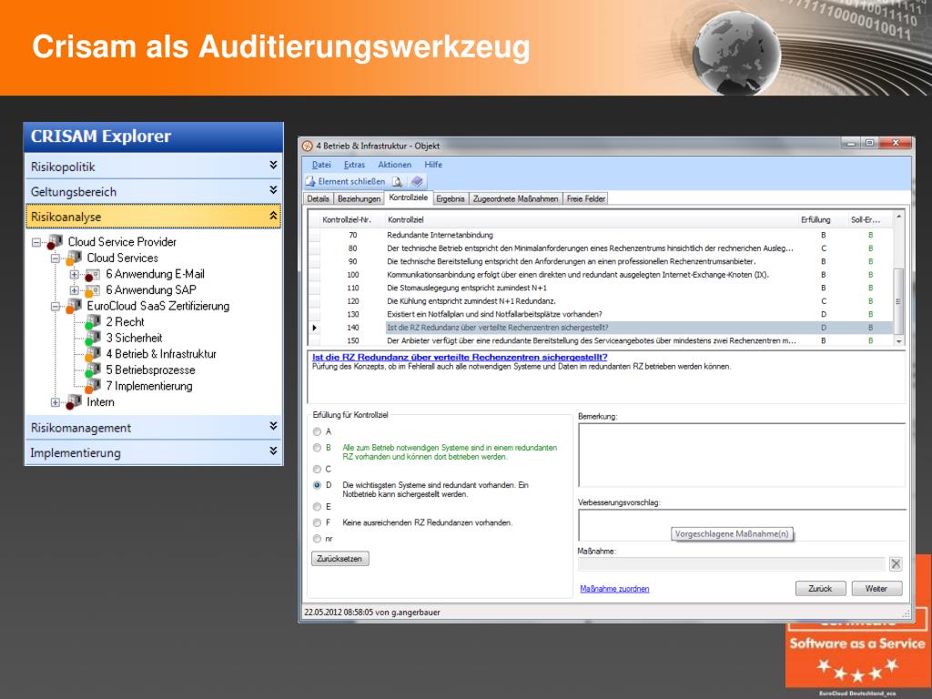Click the Kontrollziel-Nr. column header
The image size is (932, 699).
pyautogui.click(x=347, y=220)
